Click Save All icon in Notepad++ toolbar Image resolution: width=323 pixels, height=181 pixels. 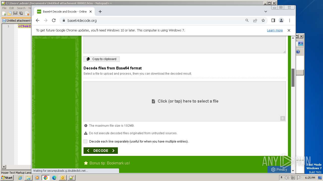tap(21, 13)
